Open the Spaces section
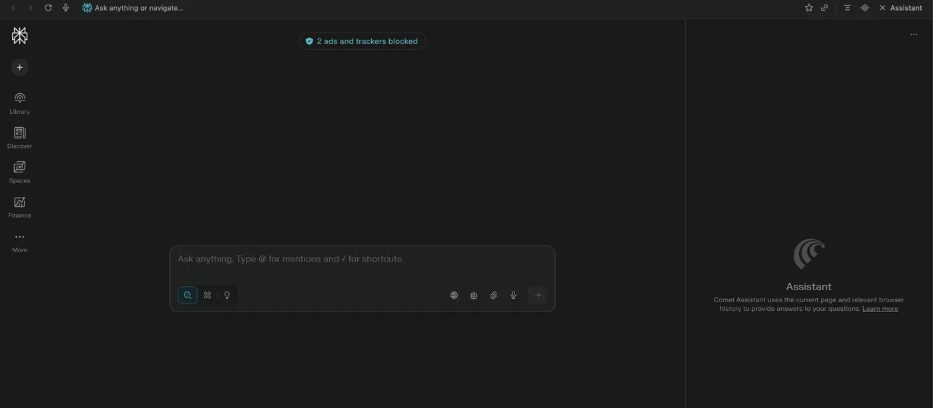The height and width of the screenshot is (408, 933). coord(19,172)
